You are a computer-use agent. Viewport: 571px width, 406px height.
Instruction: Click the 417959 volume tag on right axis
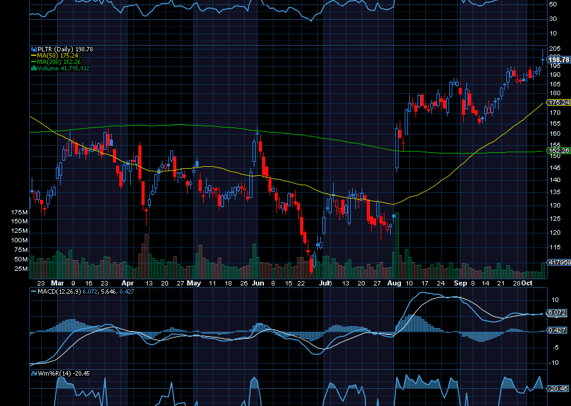click(x=559, y=262)
